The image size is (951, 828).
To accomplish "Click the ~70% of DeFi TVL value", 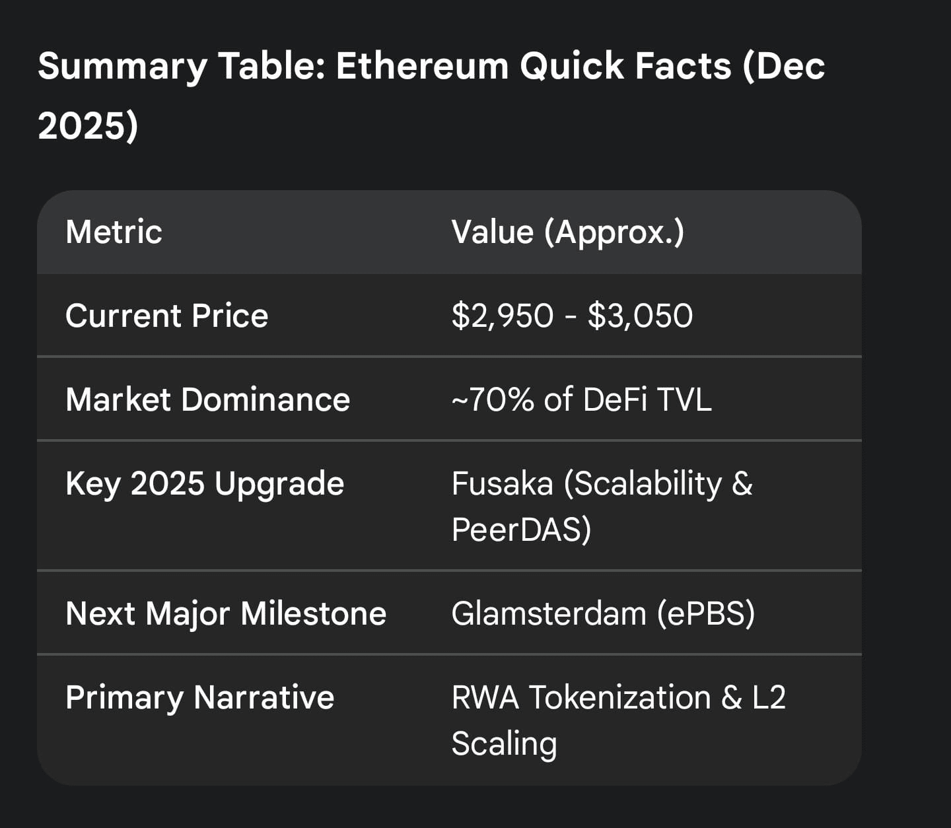I will 581,399.
